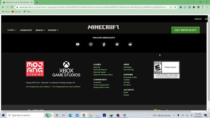Open Minecraft's Facebook icon
This screenshot has height=118, width=210.
(x=104, y=44)
